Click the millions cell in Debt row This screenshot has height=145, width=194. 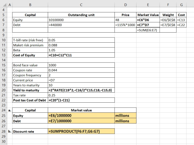(125, 121)
